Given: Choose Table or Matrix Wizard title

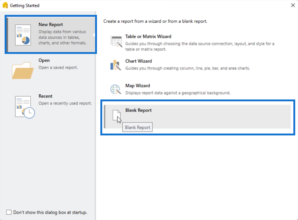Looking at the screenshot, I should tap(148, 36).
